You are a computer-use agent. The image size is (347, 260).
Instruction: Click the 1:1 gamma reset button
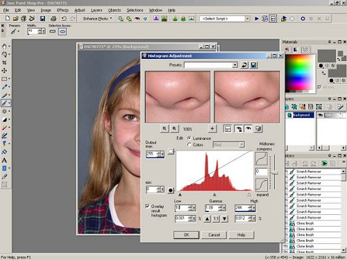tap(216, 218)
